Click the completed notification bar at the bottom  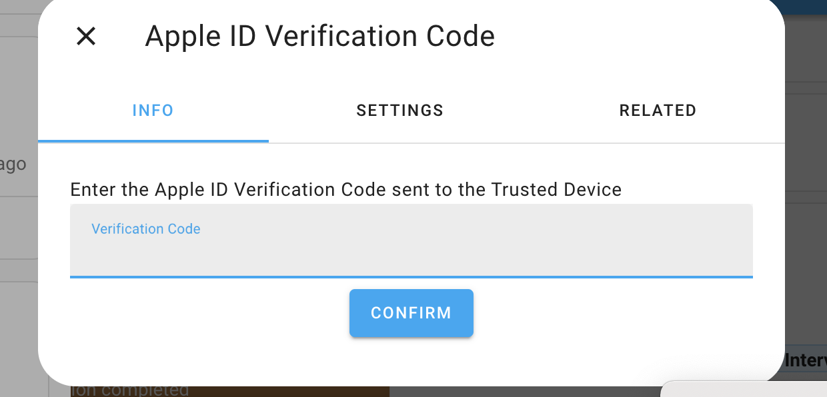[x=230, y=390]
